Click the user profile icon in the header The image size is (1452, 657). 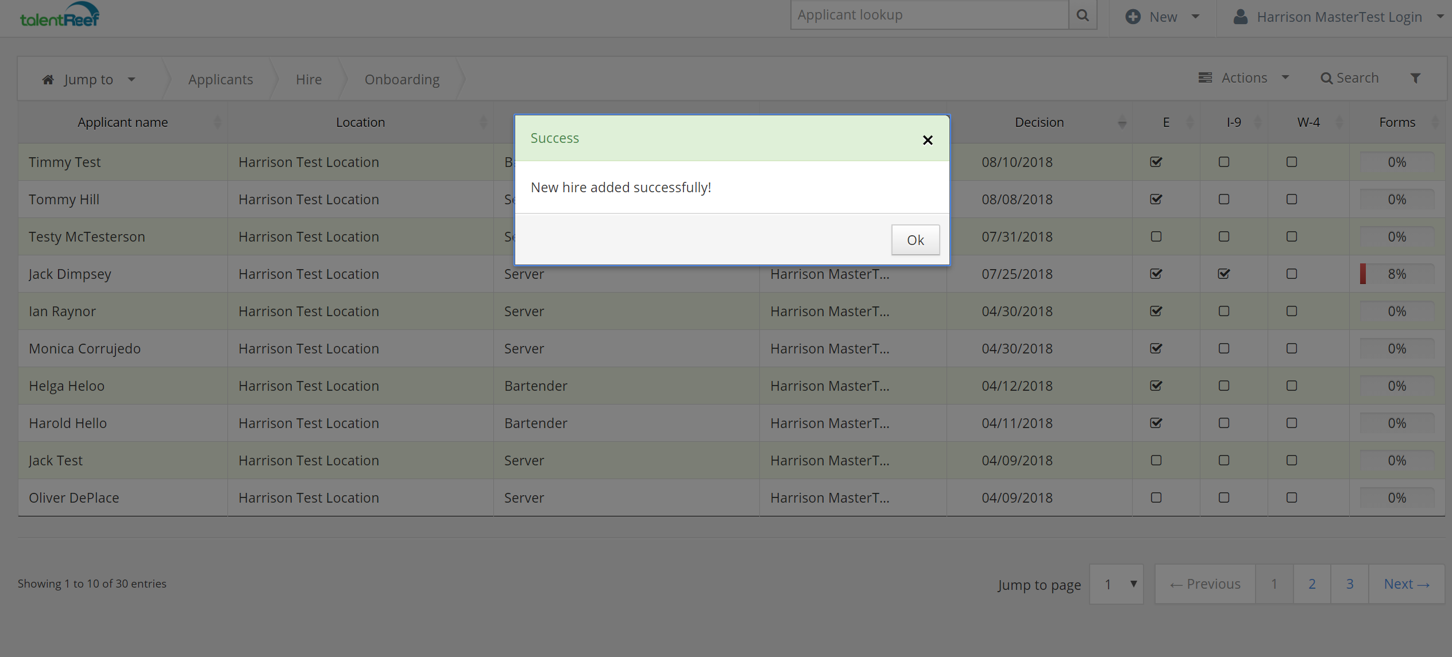[1241, 17]
